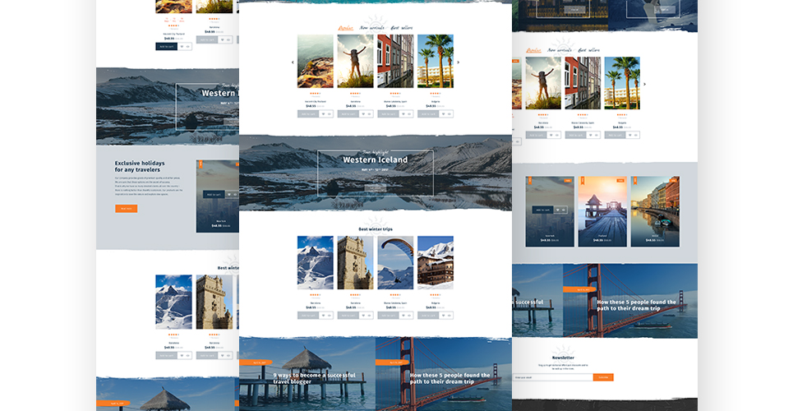The image size is (793, 411).
Task: Switch to Best sellers tab, right mockup
Action: pos(588,50)
